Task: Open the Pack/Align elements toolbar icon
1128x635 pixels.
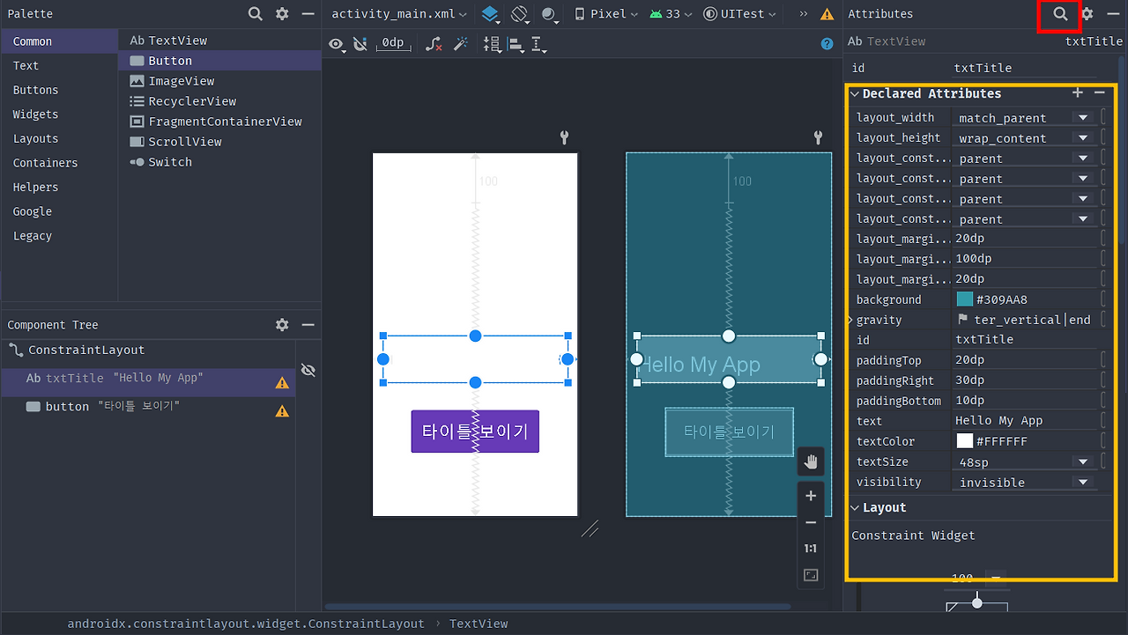Action: tap(516, 44)
